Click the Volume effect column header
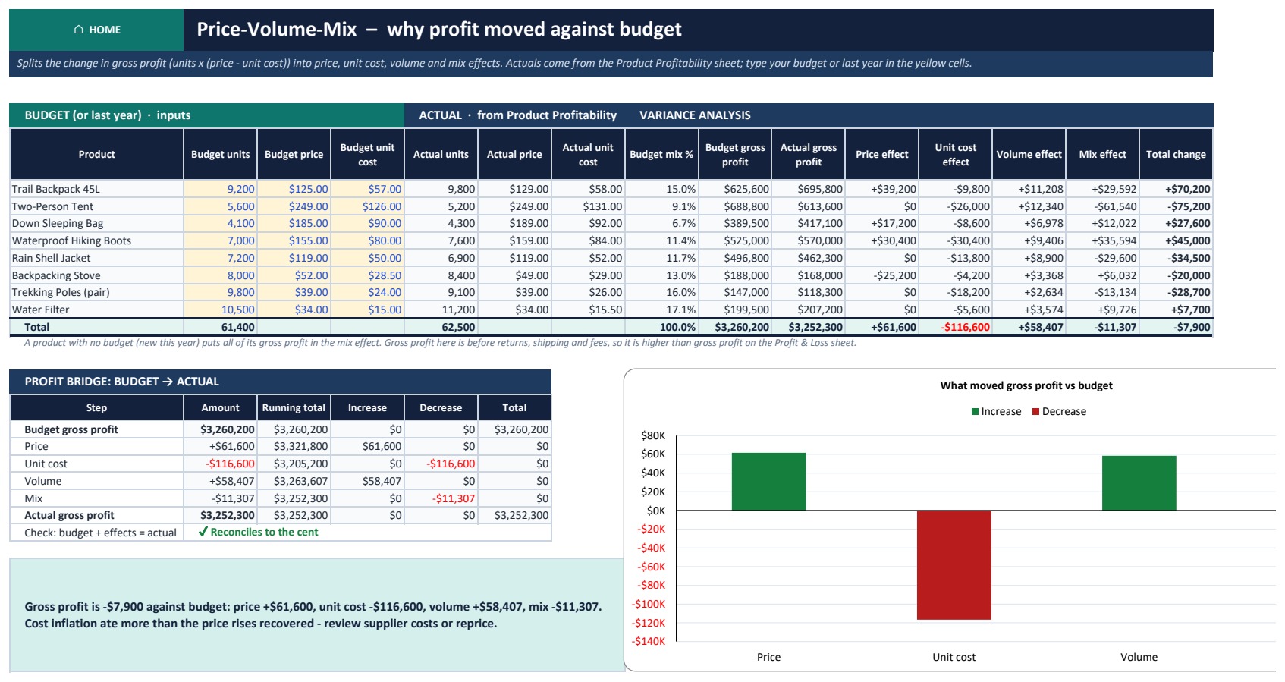 pyautogui.click(x=1029, y=154)
